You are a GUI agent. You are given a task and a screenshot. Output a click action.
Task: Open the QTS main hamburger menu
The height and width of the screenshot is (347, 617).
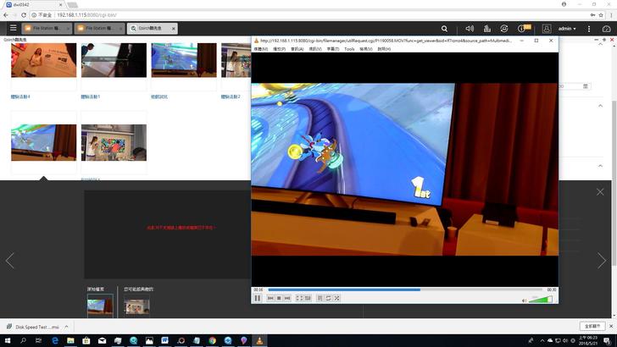click(13, 28)
